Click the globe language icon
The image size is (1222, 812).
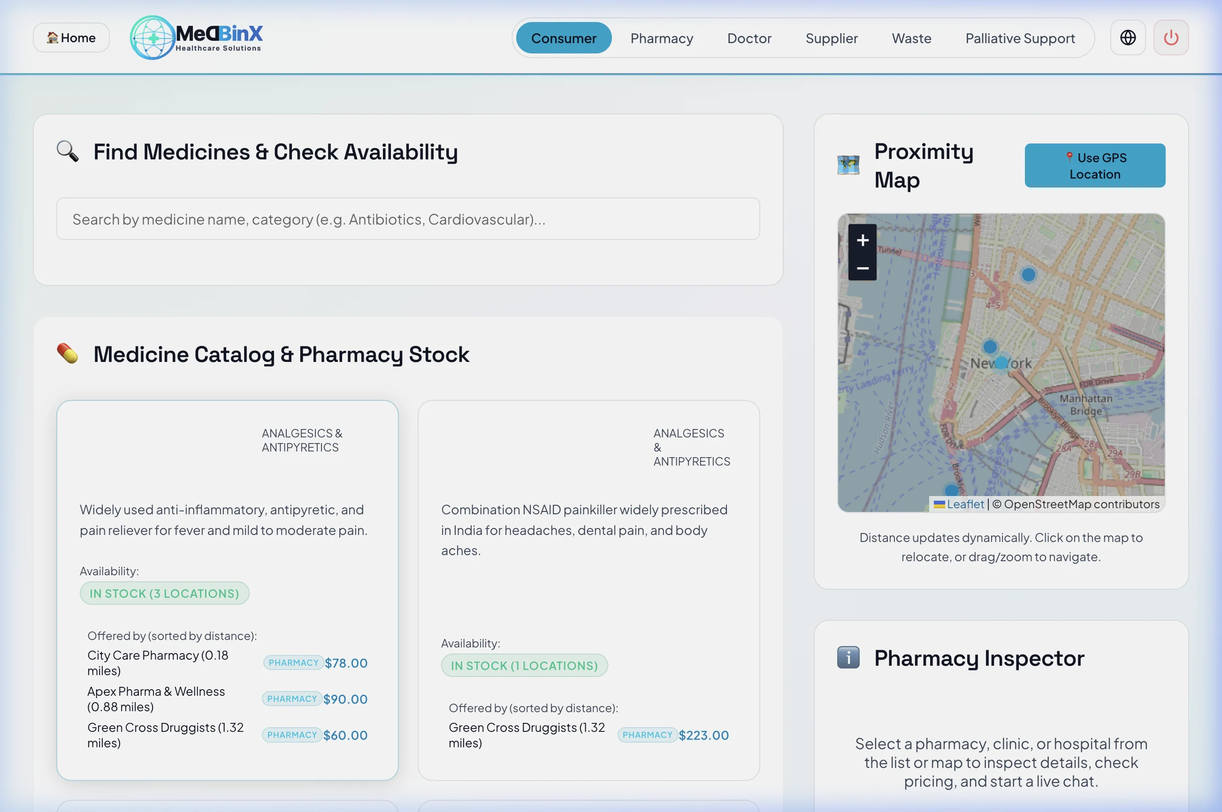coord(1128,38)
